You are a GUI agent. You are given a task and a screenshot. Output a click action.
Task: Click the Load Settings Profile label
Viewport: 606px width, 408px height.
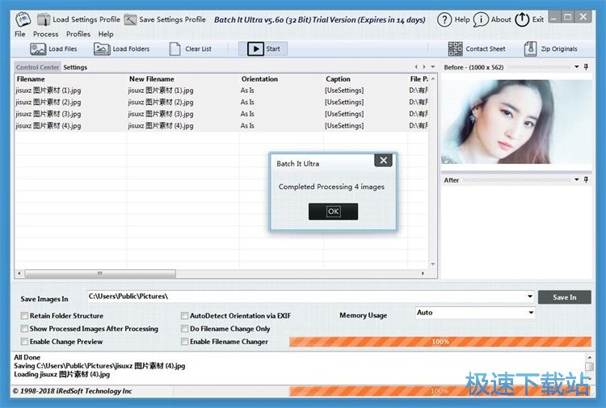pyautogui.click(x=86, y=19)
